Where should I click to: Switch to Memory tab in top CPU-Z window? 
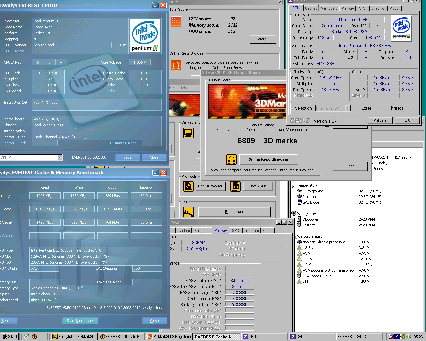pyautogui.click(x=347, y=8)
